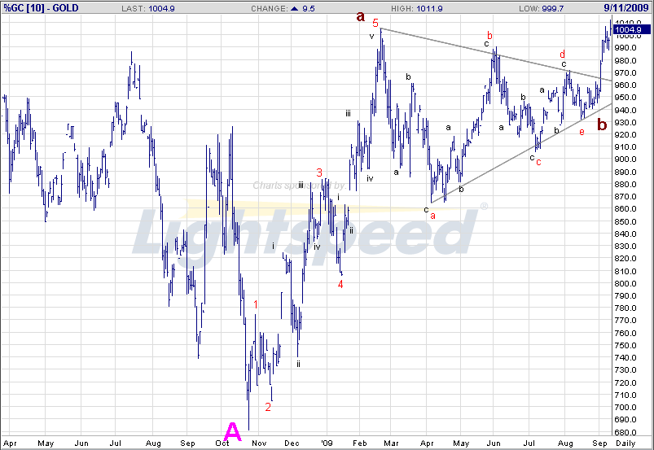Click the up-triangle change indicator
The image size is (654, 450).
(x=295, y=8)
